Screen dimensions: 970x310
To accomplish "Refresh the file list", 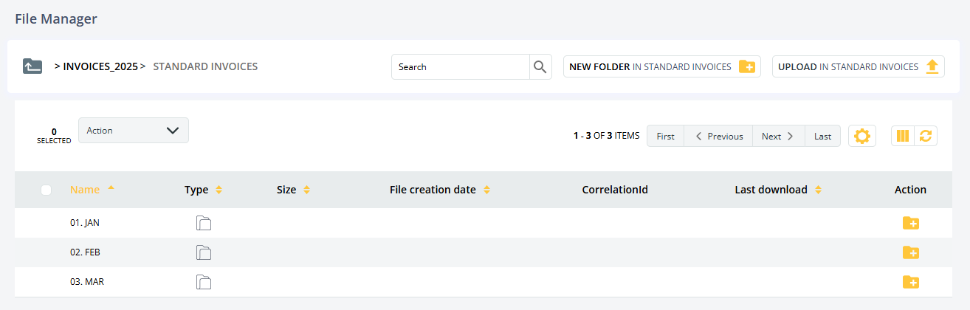I will point(925,136).
